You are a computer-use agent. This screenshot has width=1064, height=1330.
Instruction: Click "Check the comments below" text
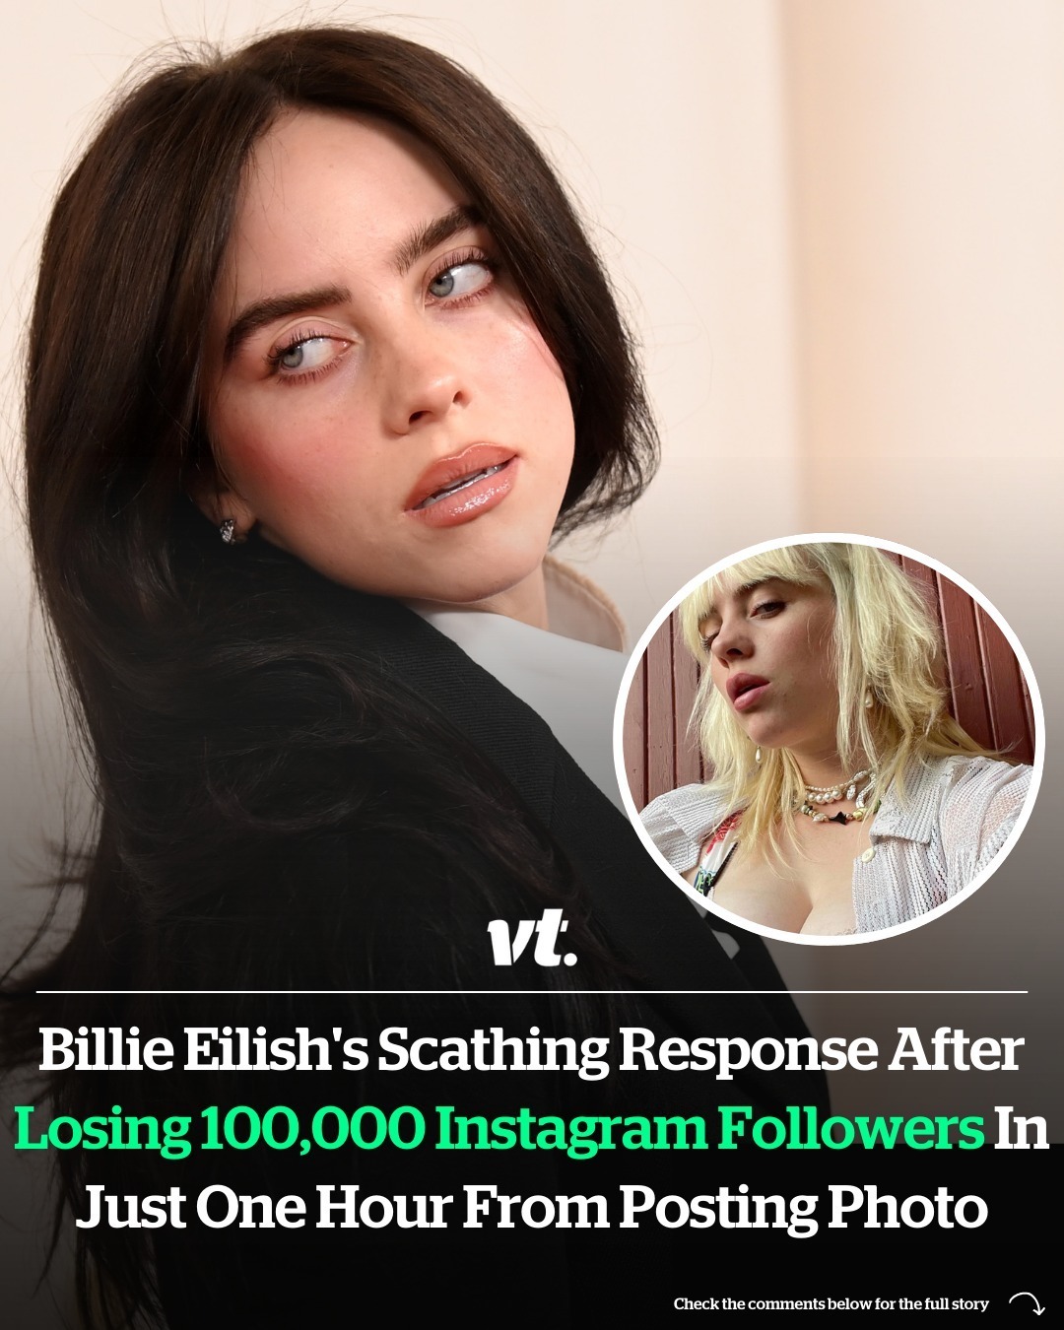[x=776, y=1303]
